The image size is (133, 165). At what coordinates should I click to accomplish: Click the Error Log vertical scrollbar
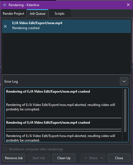click(x=125, y=110)
